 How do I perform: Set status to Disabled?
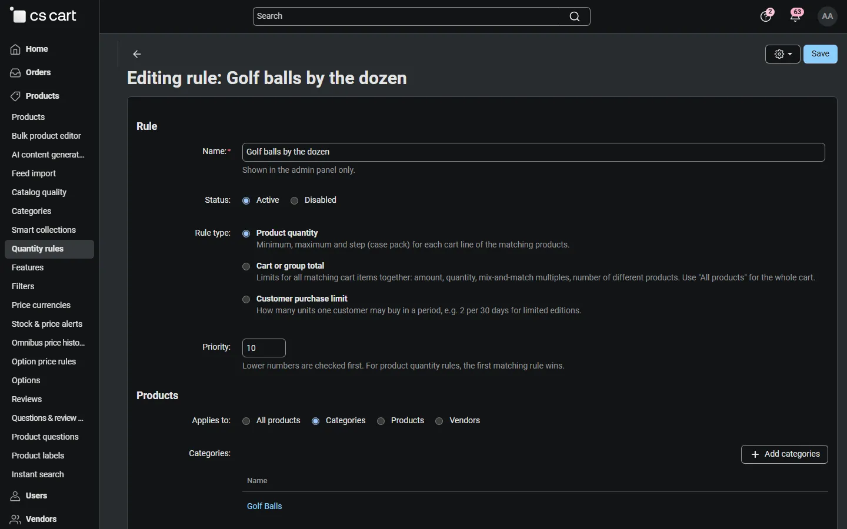(x=295, y=201)
